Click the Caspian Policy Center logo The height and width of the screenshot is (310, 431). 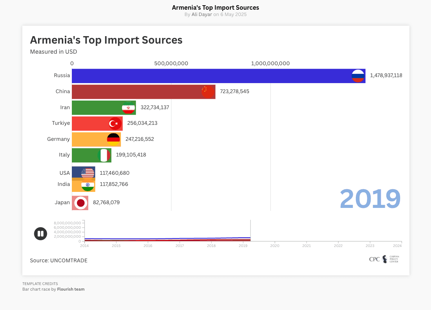point(384,259)
